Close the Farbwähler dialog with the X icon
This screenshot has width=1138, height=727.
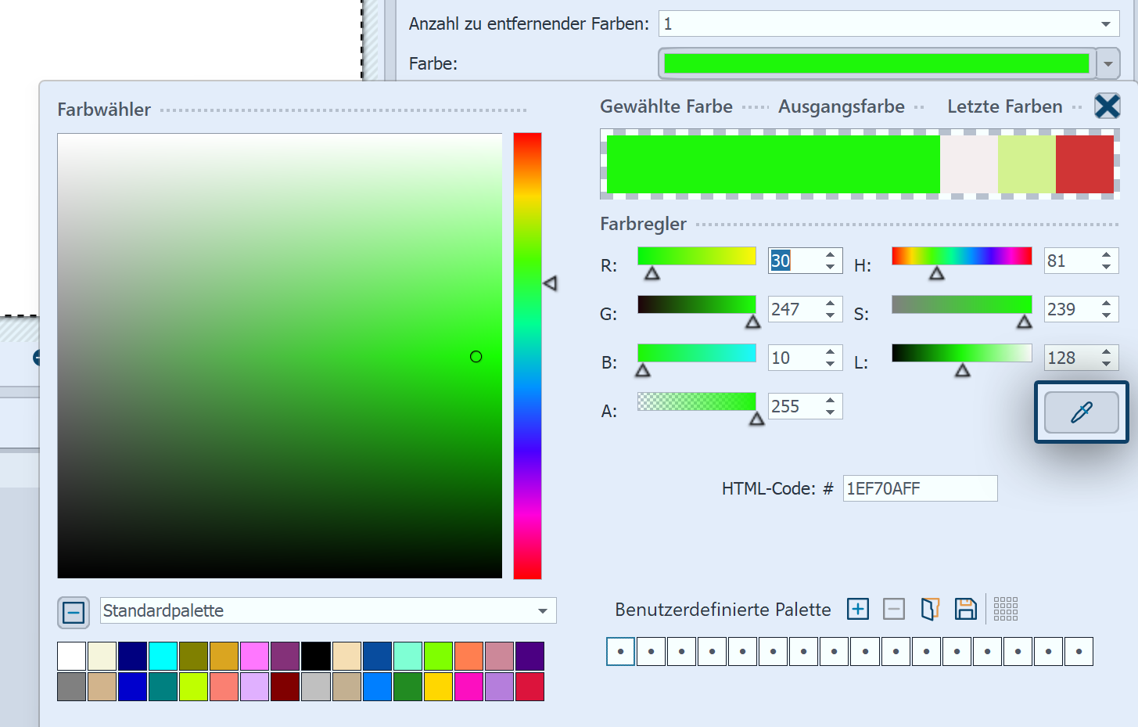click(x=1107, y=106)
